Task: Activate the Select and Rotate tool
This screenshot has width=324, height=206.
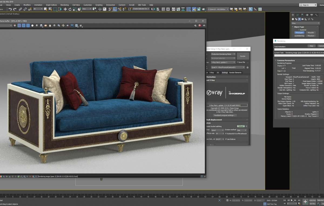Action: click(70, 9)
